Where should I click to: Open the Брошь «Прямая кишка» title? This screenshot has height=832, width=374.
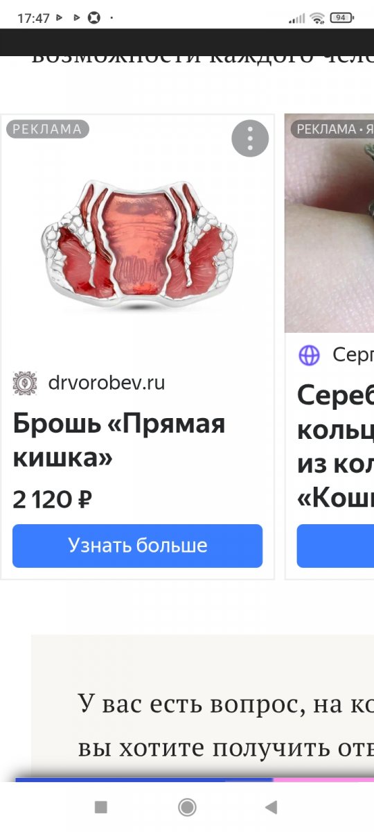tap(119, 440)
